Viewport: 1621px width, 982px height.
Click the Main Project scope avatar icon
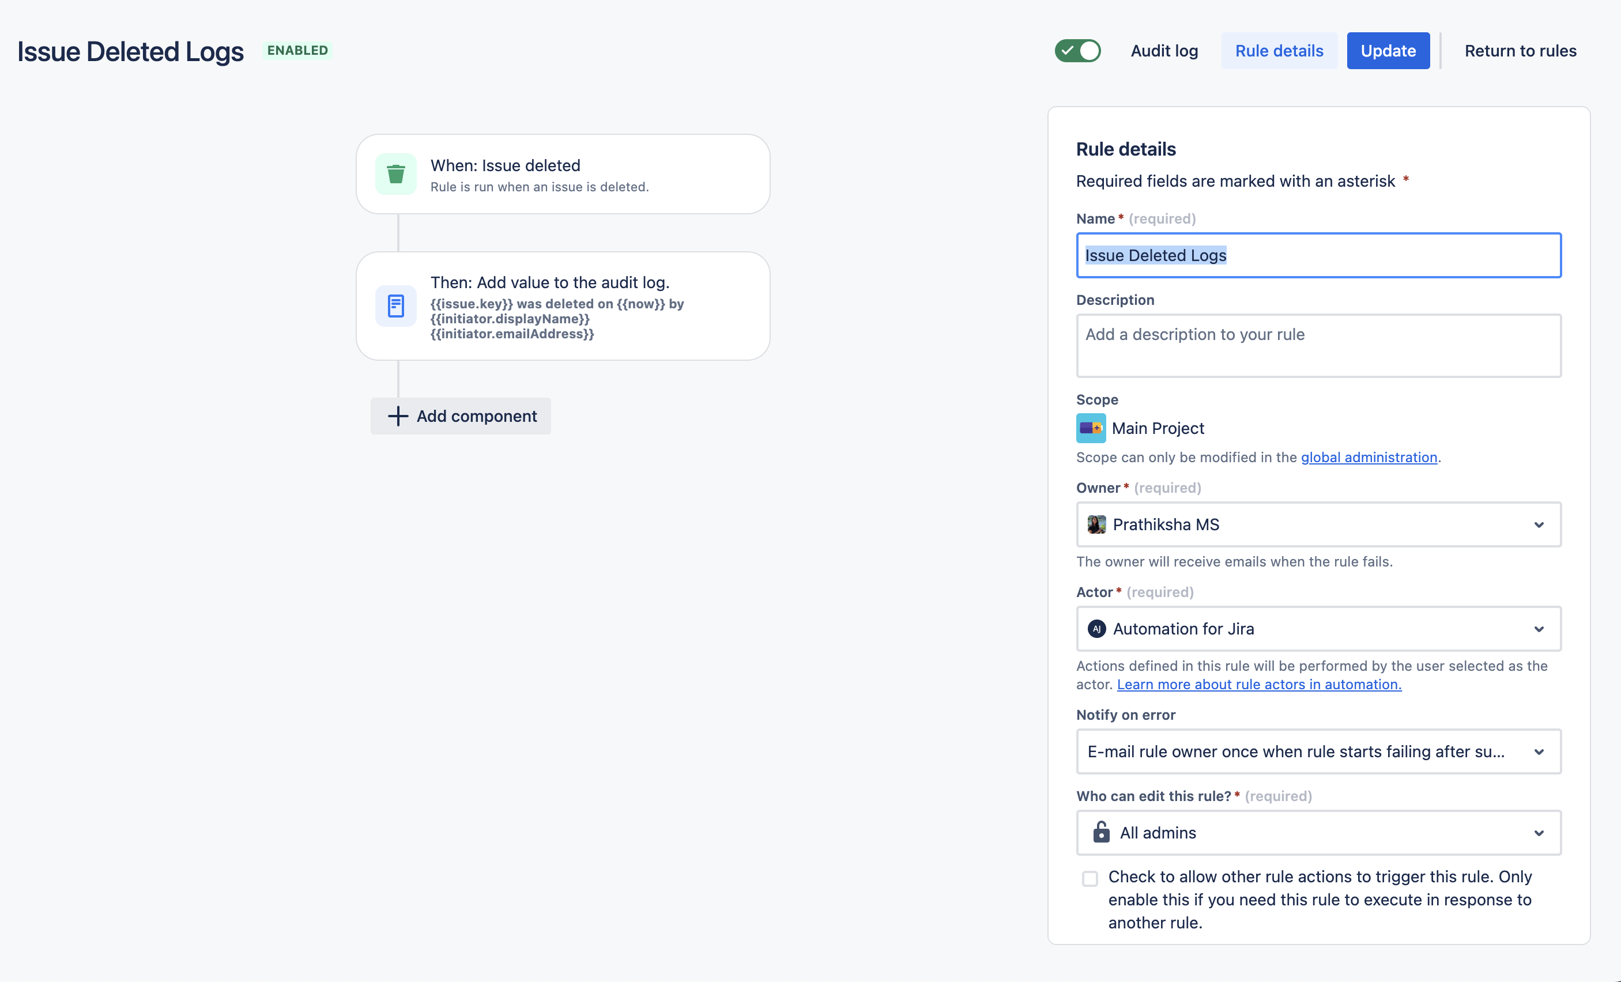click(x=1090, y=428)
